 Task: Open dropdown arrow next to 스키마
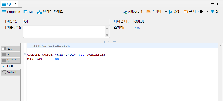tap(166, 12)
